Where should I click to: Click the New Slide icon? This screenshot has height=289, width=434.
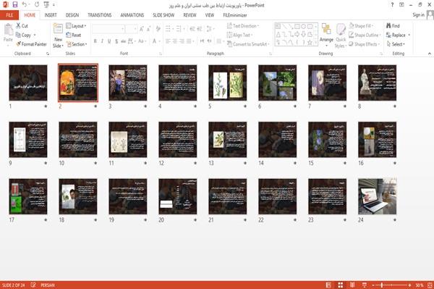[58, 28]
